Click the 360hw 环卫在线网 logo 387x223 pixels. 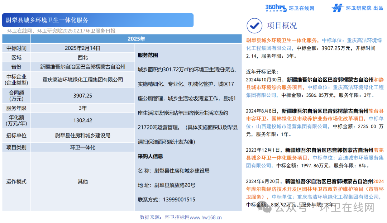290,8
